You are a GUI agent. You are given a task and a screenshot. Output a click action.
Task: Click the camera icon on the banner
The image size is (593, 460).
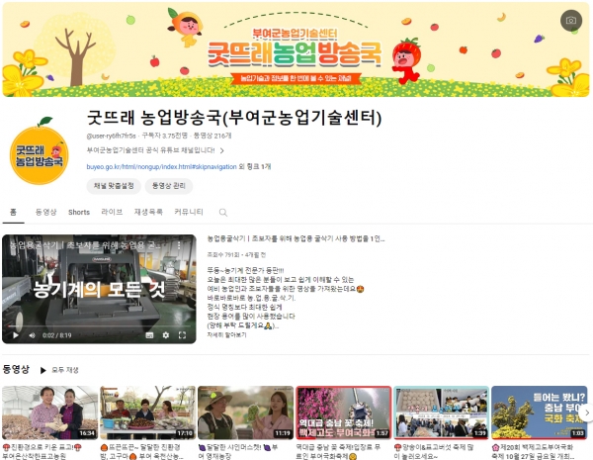point(569,20)
